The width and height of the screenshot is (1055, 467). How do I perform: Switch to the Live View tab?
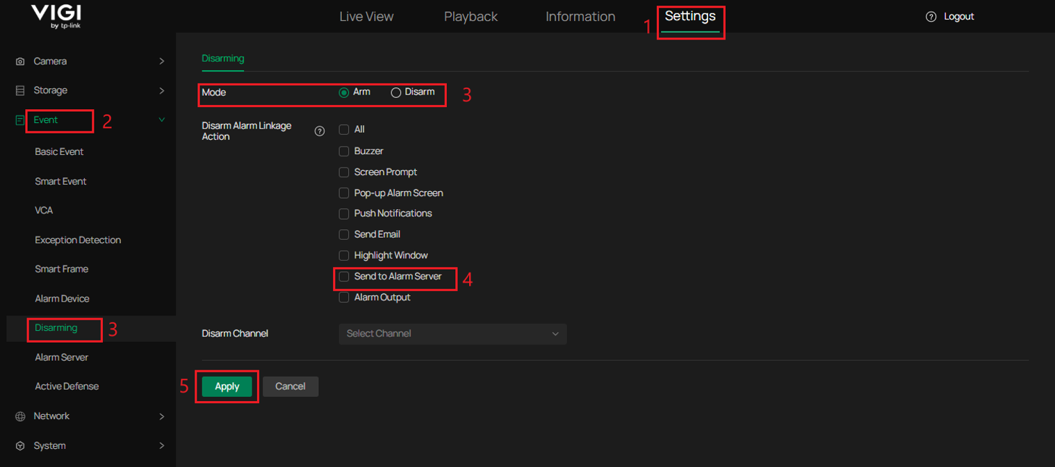click(366, 17)
